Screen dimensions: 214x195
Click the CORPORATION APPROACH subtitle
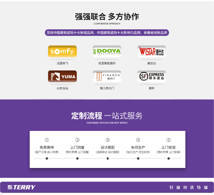coord(107,24)
